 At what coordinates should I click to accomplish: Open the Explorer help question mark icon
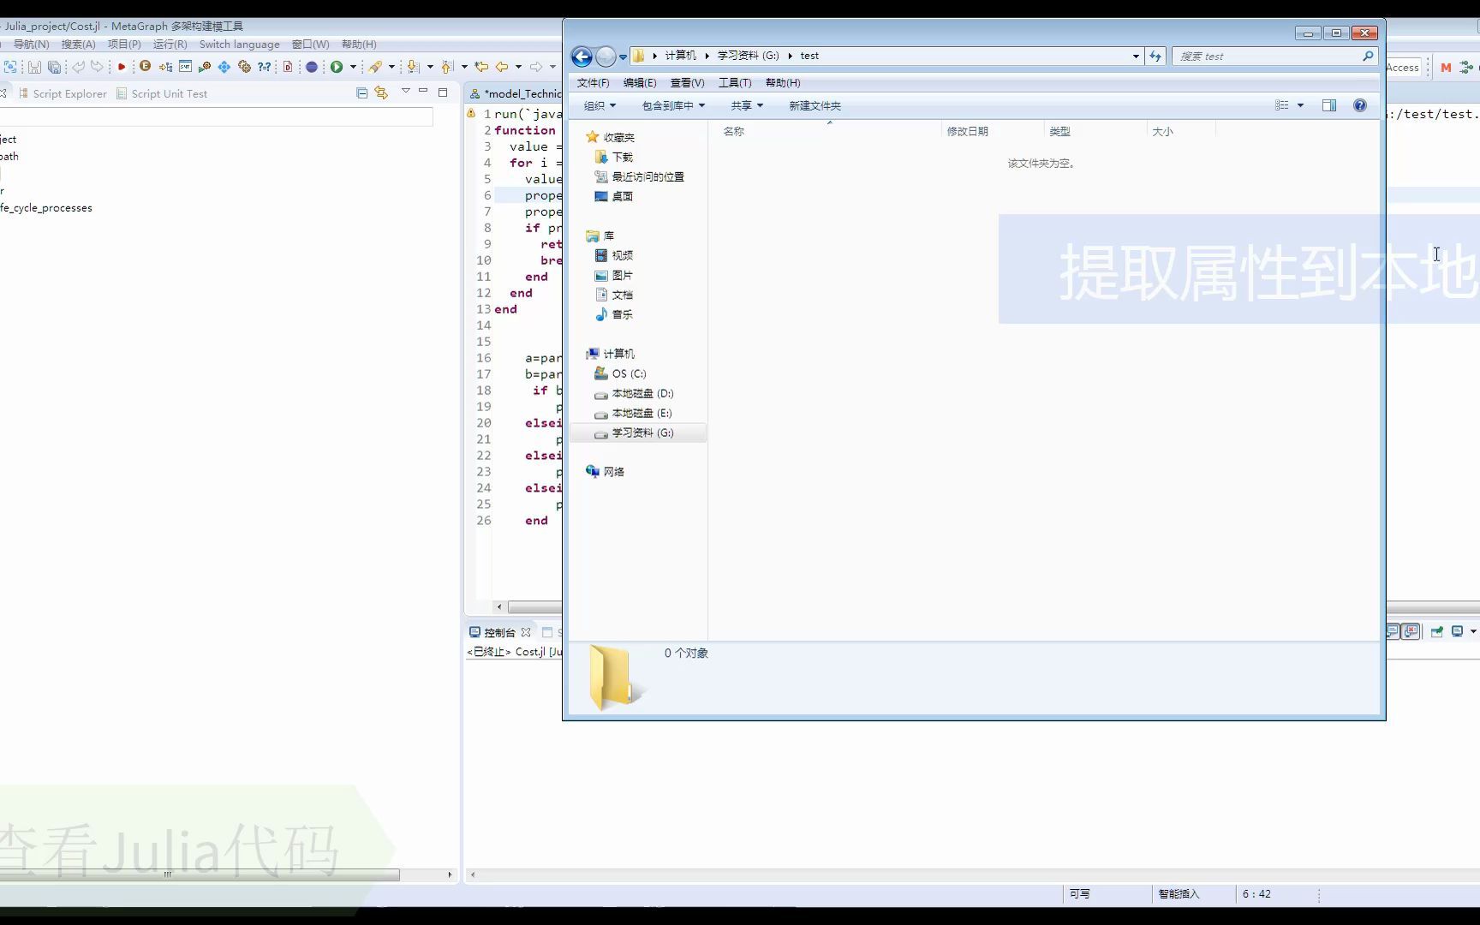1360,105
